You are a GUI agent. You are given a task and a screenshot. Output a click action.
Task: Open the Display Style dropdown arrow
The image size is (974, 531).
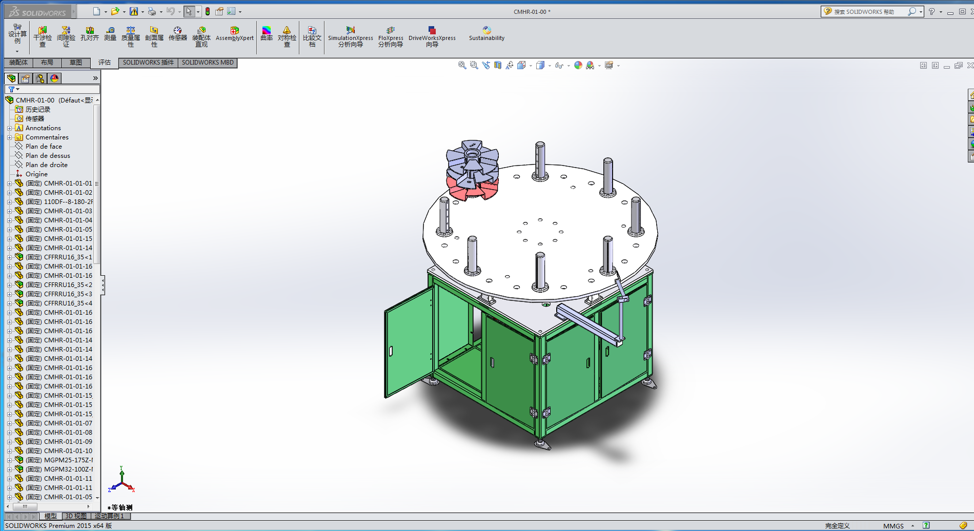(x=550, y=66)
